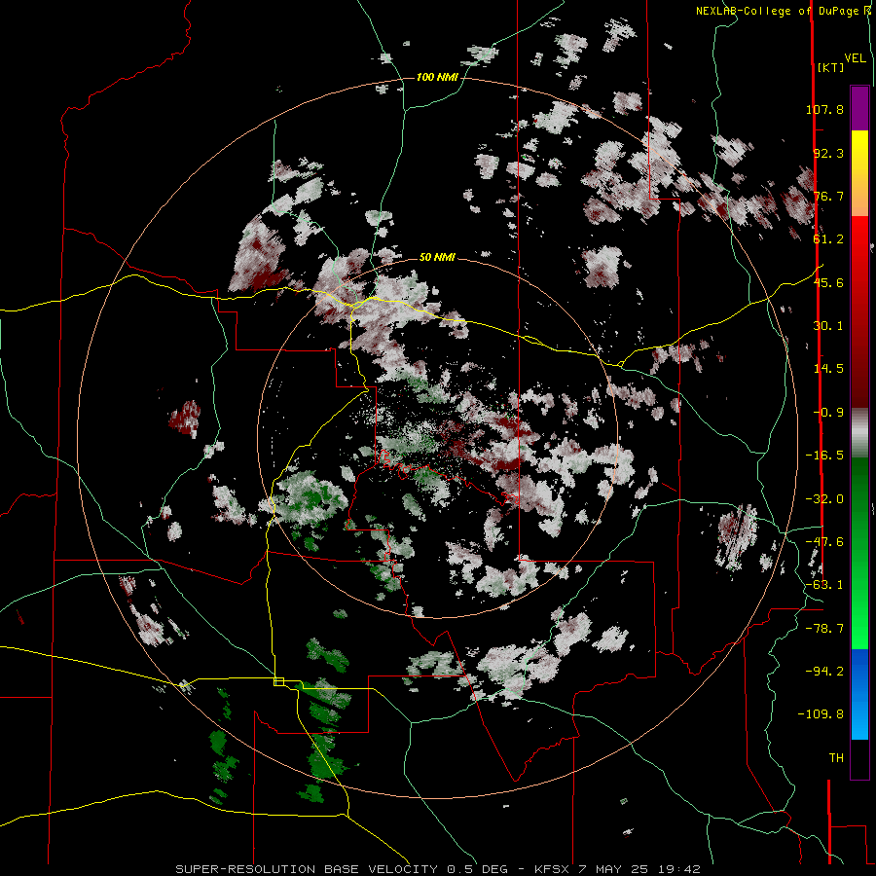Select the -94.2 velocity scale value
Viewport: 876px width, 876px height.
(824, 671)
